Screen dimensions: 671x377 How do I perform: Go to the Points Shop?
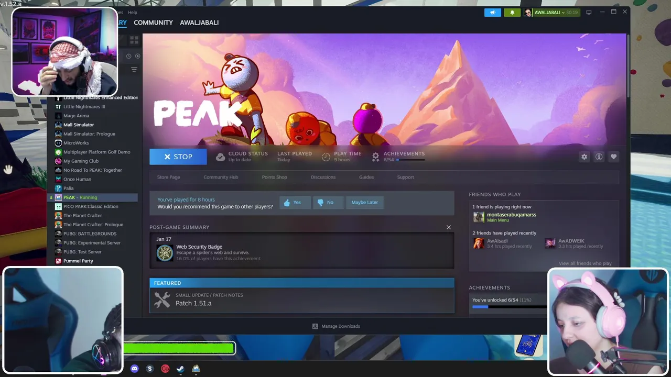[x=274, y=177]
